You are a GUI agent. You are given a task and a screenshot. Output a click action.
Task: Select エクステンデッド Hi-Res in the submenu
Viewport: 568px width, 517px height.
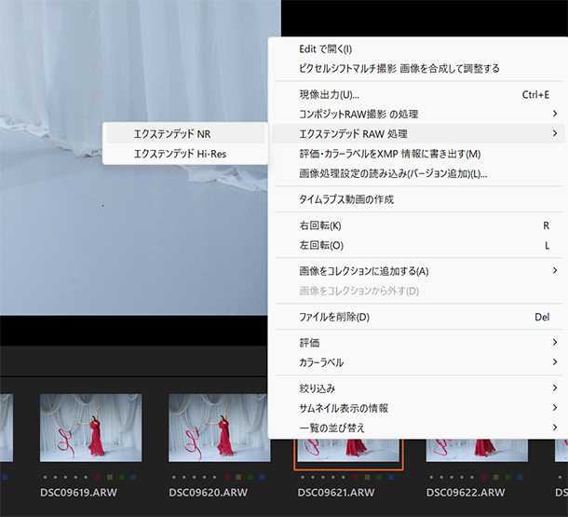(185, 154)
